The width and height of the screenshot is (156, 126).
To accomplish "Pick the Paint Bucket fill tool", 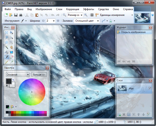I will tap(7, 52).
